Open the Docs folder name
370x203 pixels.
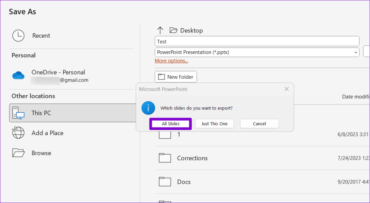coord(184,182)
